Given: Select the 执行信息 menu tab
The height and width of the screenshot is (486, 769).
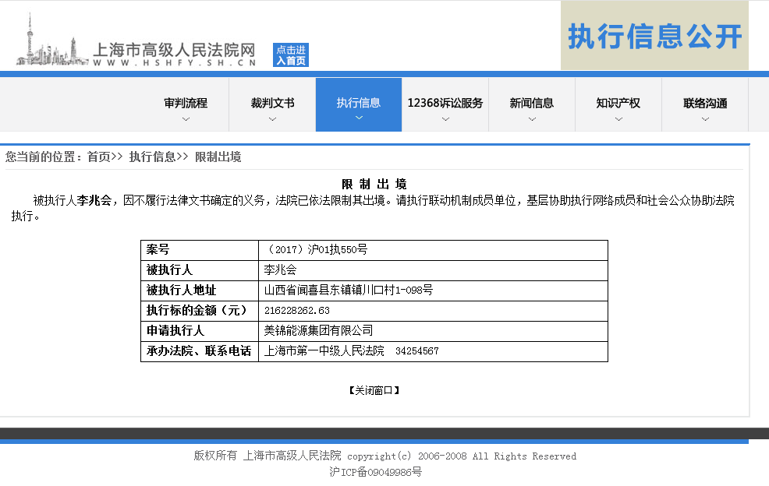Looking at the screenshot, I should pos(359,104).
